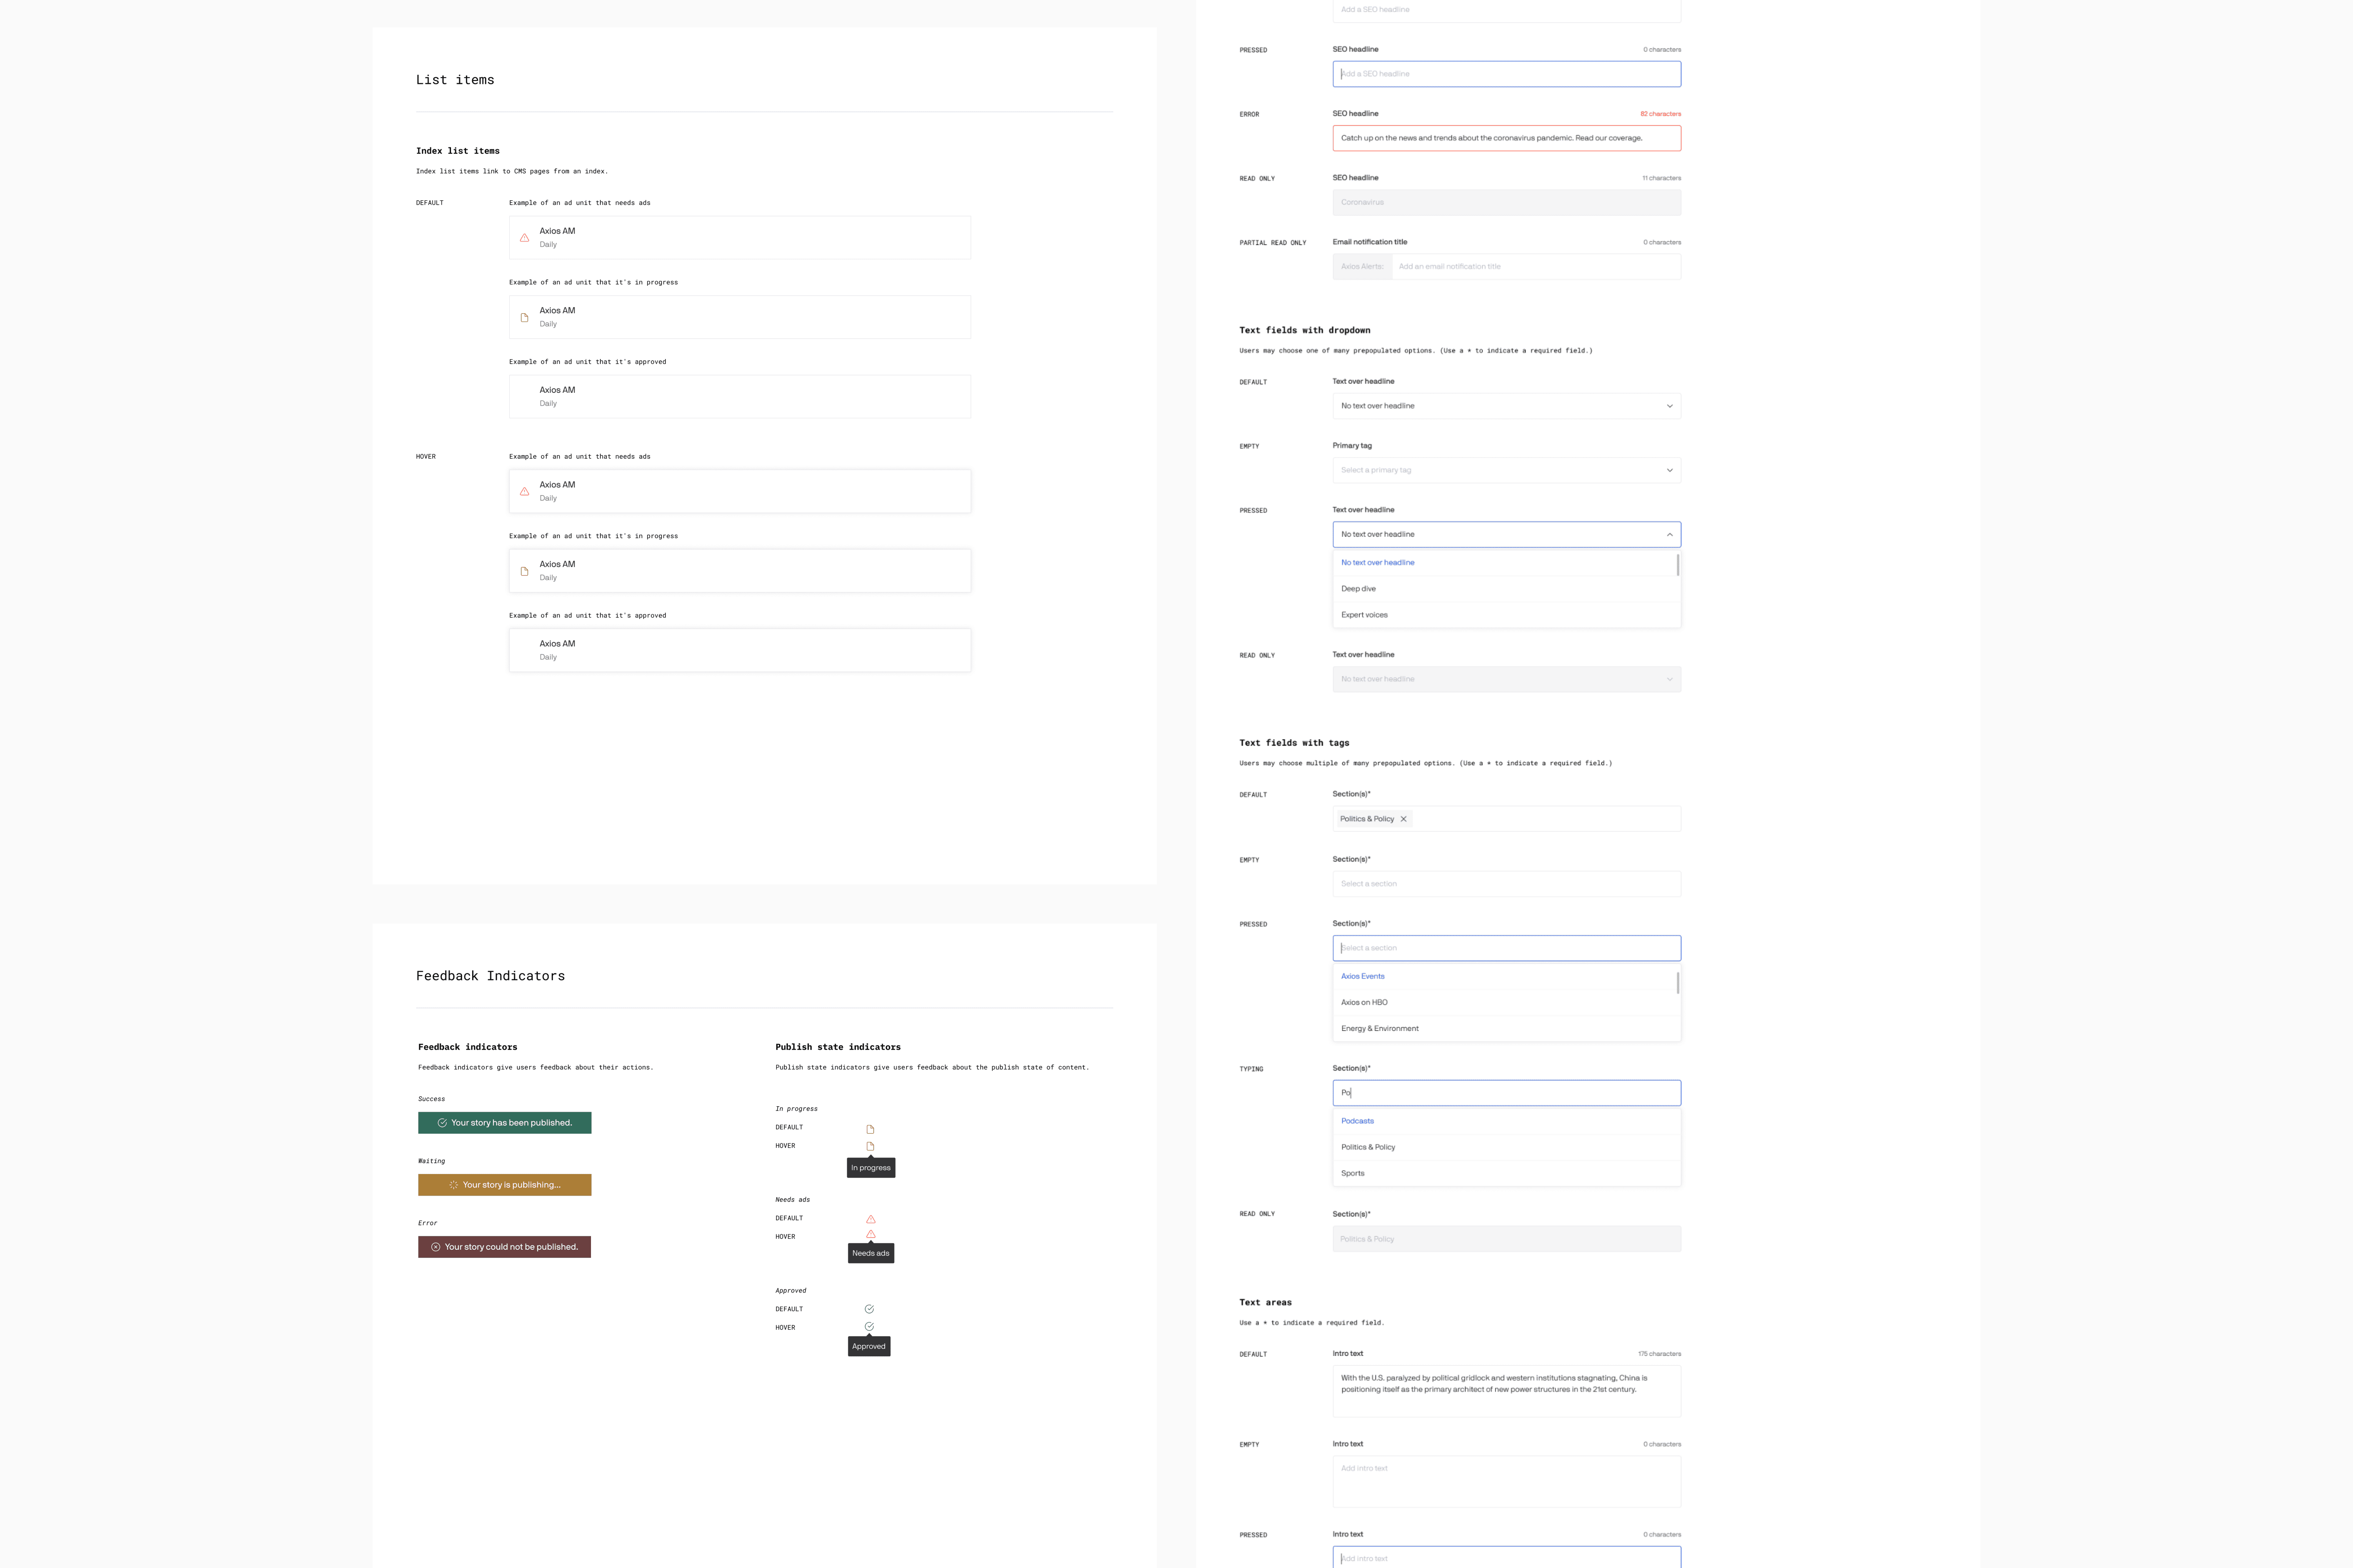This screenshot has height=1568, width=2353.
Task: Click document icon in DEFAULT in-progress list item
Action: point(524,318)
